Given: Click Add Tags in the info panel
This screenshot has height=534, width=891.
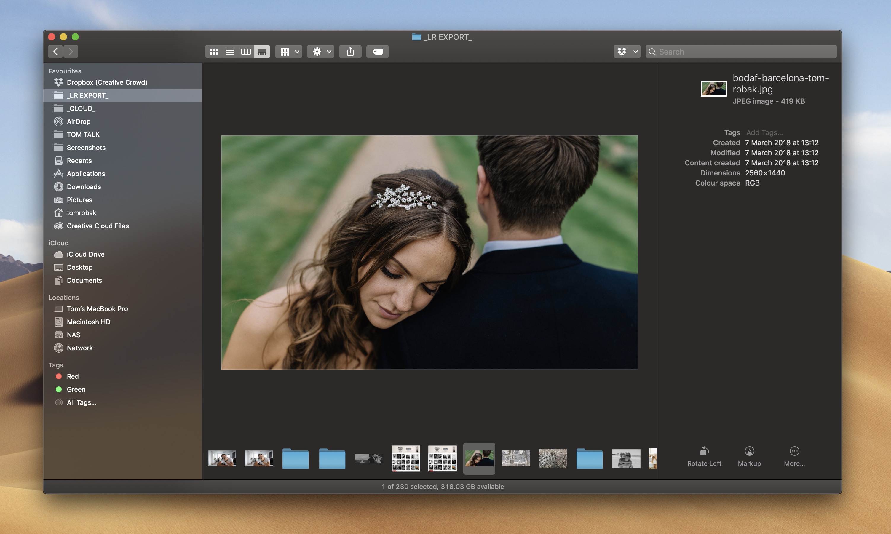Looking at the screenshot, I should (x=764, y=132).
